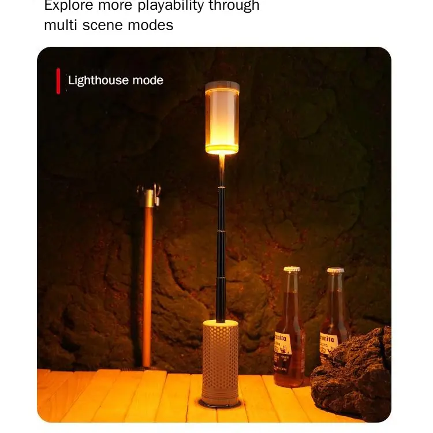The height and width of the screenshot is (433, 433).
Task: Click the cap of the right beer bottle
Action: click(336, 270)
